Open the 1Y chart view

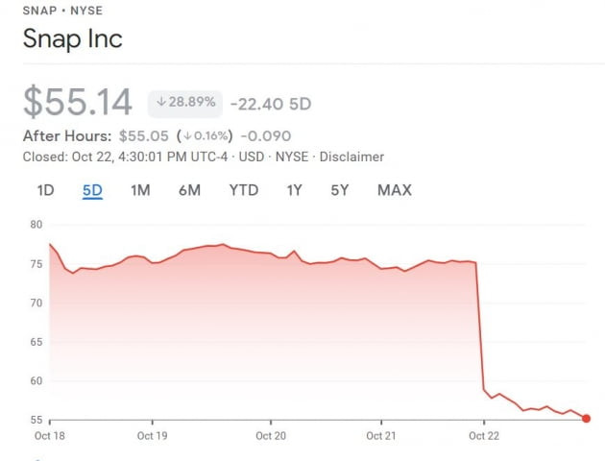pyautogui.click(x=295, y=190)
